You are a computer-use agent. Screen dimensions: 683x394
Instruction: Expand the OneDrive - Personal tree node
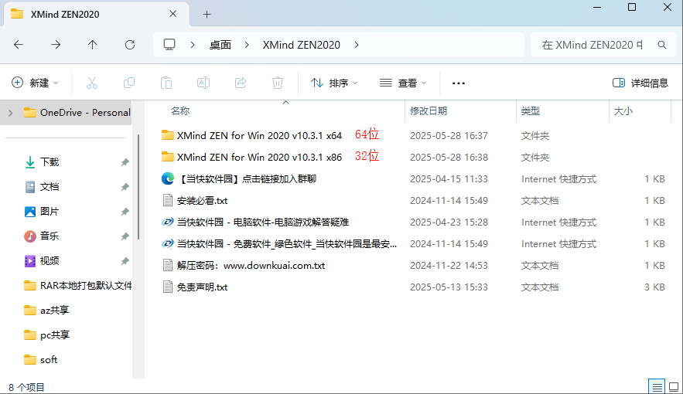click(x=11, y=113)
